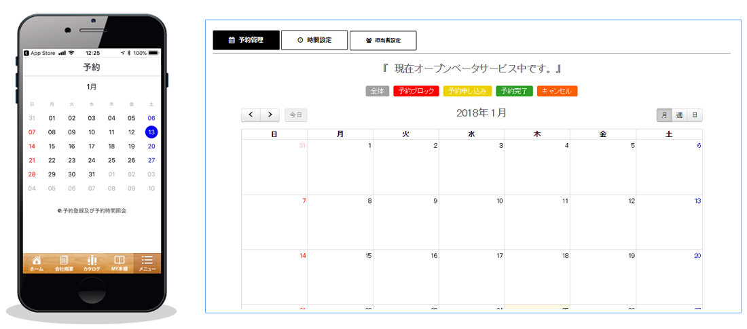Tap the ホーム home icon on phone
Image resolution: width=747 pixels, height=329 pixels.
click(37, 263)
